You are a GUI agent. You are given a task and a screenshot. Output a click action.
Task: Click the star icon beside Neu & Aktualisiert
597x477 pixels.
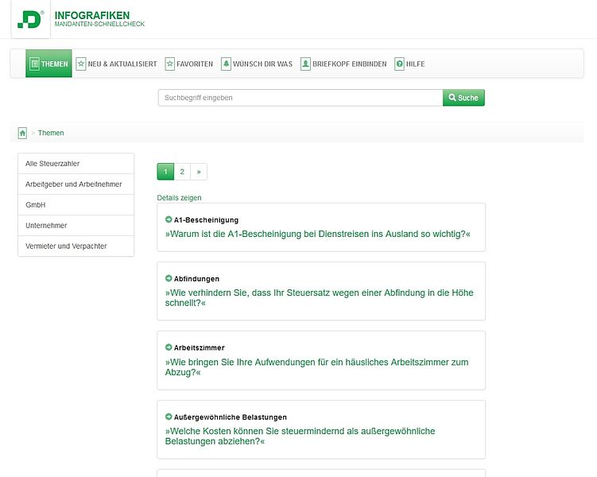click(x=81, y=64)
